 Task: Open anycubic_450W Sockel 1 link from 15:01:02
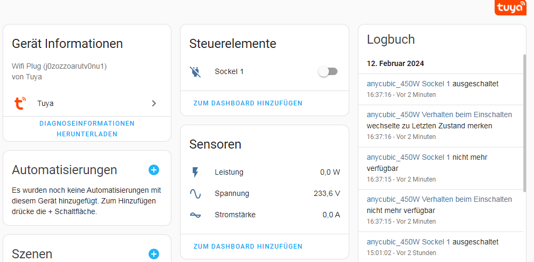tap(408, 242)
